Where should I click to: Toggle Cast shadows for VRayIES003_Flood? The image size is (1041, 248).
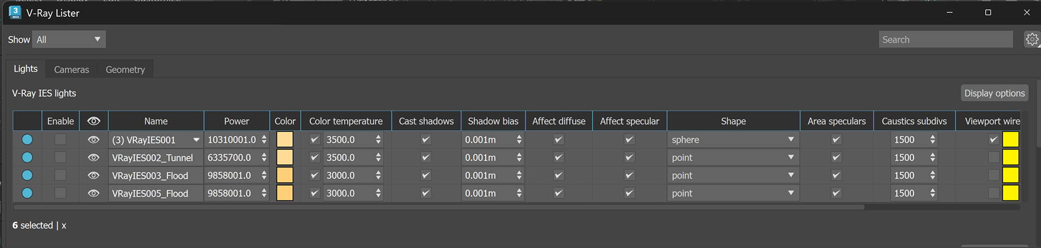(x=426, y=175)
